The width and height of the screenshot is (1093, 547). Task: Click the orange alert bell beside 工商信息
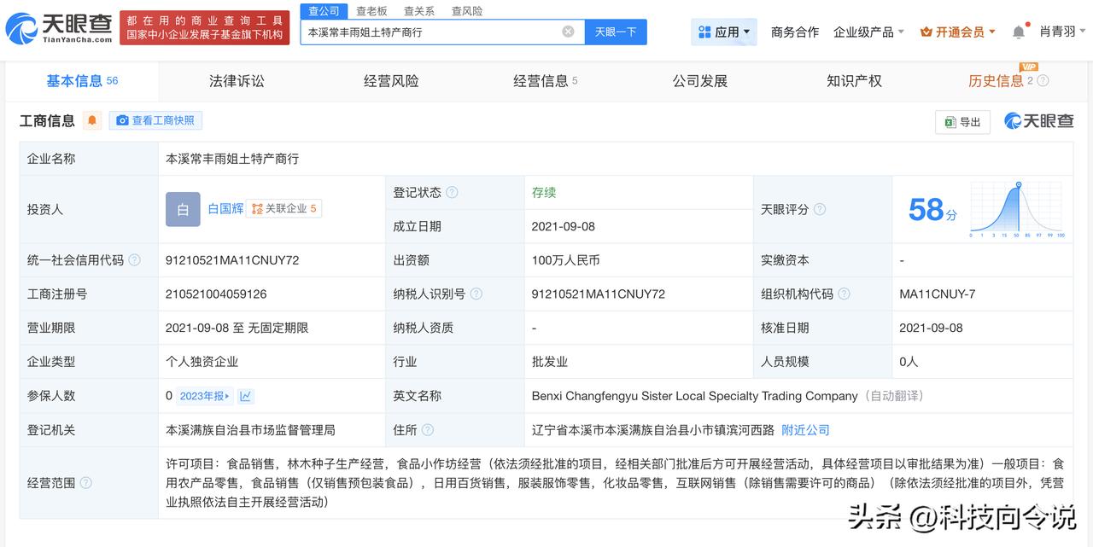(92, 120)
